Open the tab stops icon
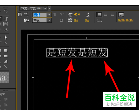The image size is (139, 110). [x=99, y=20]
